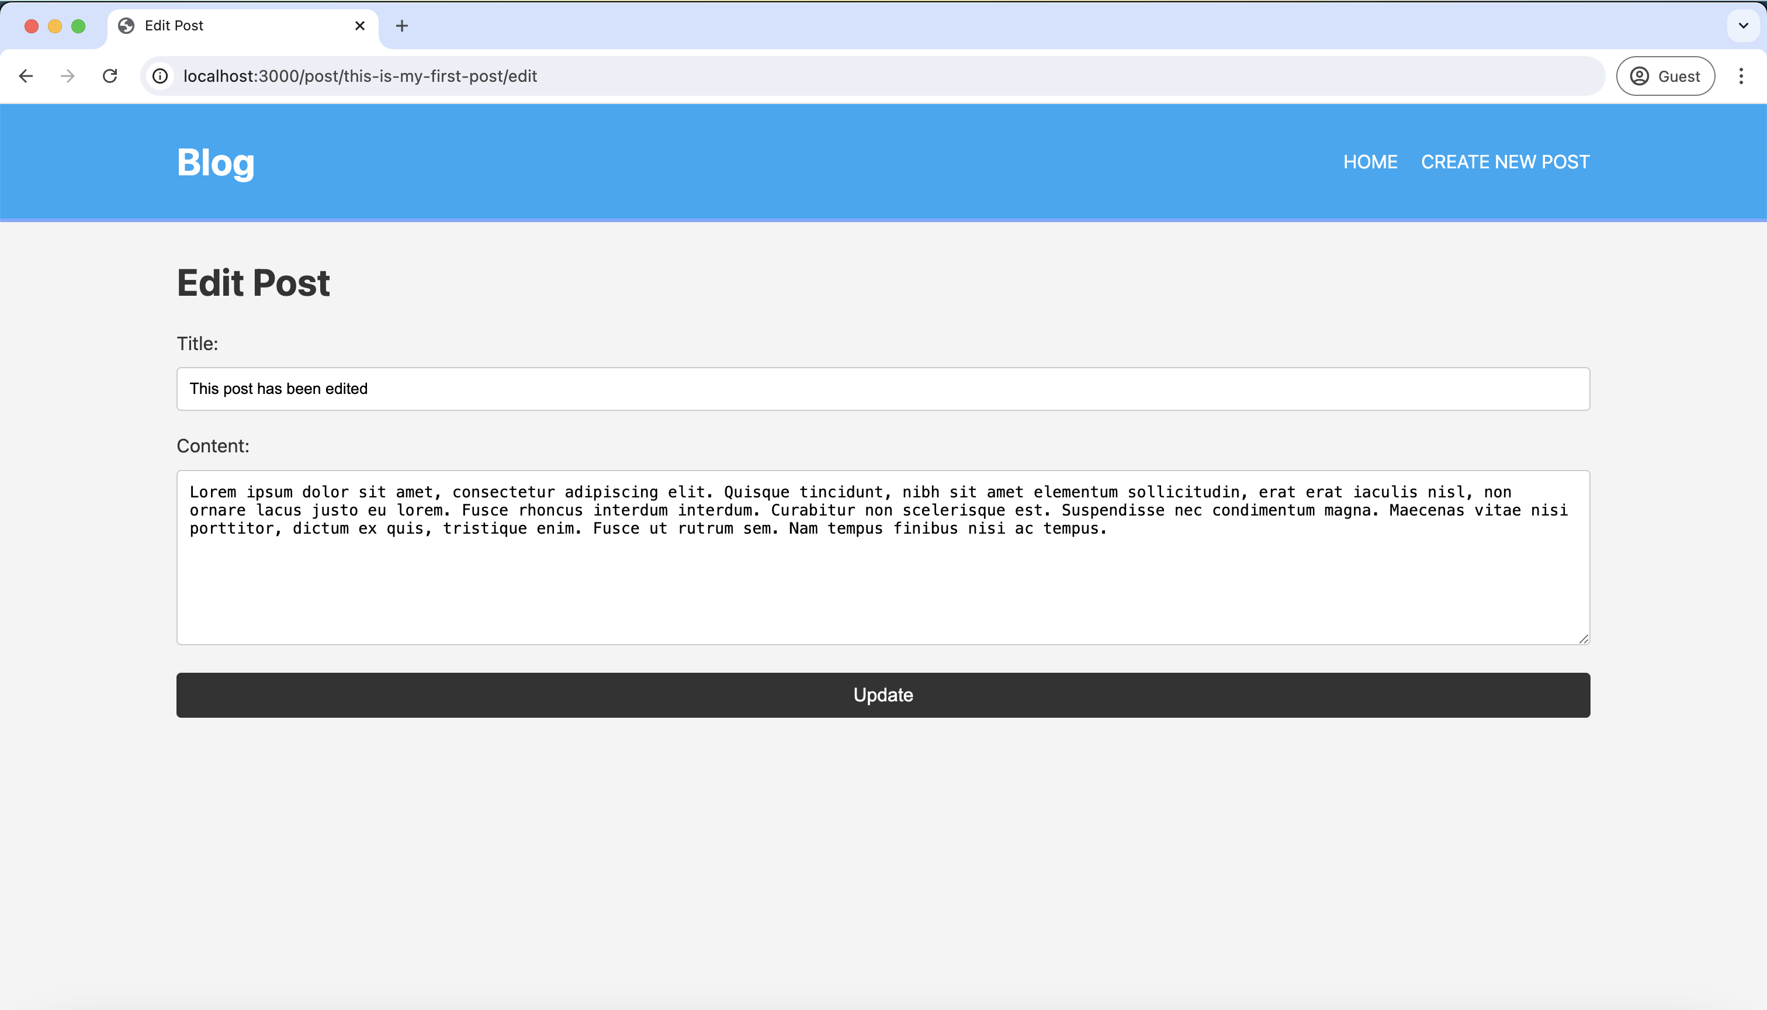
Task: Click the browser forward arrow
Action: pyautogui.click(x=67, y=75)
